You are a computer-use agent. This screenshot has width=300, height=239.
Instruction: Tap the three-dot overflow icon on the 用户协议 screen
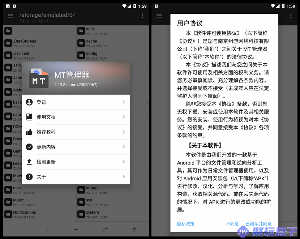click(x=291, y=16)
